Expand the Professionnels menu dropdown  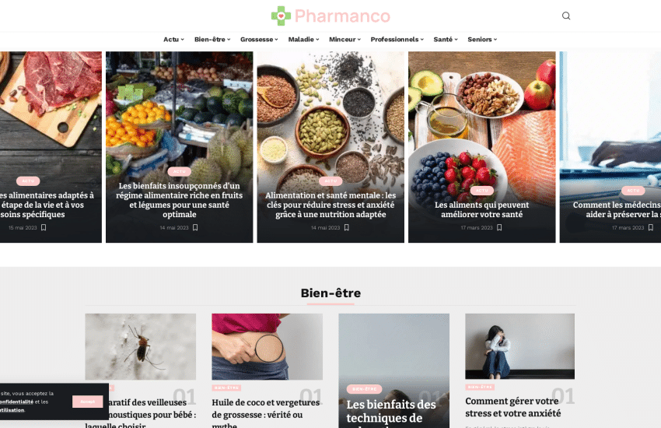coord(397,39)
